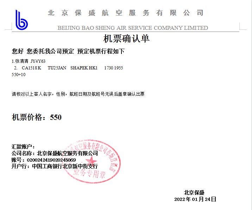Click the route code 'SHAPEK HK1'
This screenshot has width=252, height=210.
pyautogui.click(x=84, y=68)
